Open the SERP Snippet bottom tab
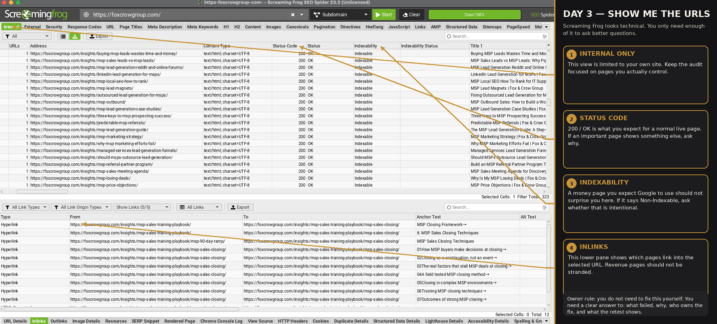Screen dimensions: 717x324 pos(145,321)
